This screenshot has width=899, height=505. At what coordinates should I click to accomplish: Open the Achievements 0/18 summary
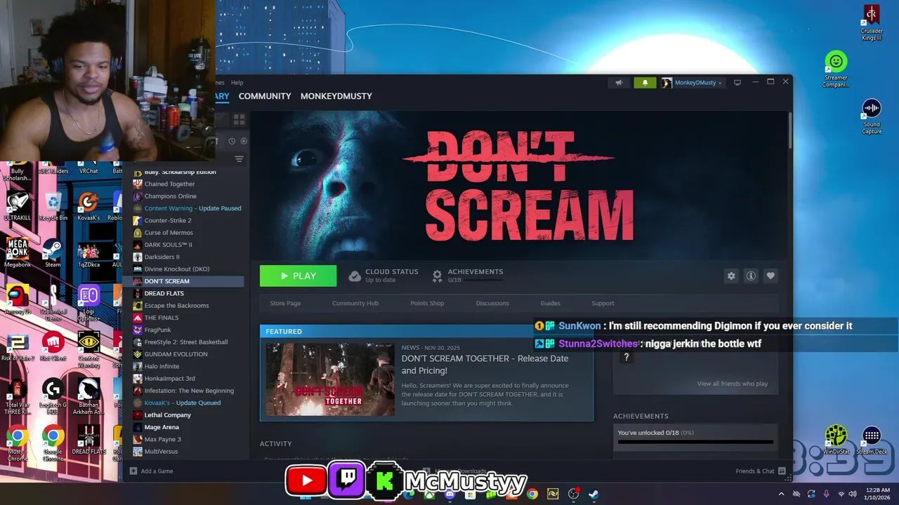tap(468, 276)
